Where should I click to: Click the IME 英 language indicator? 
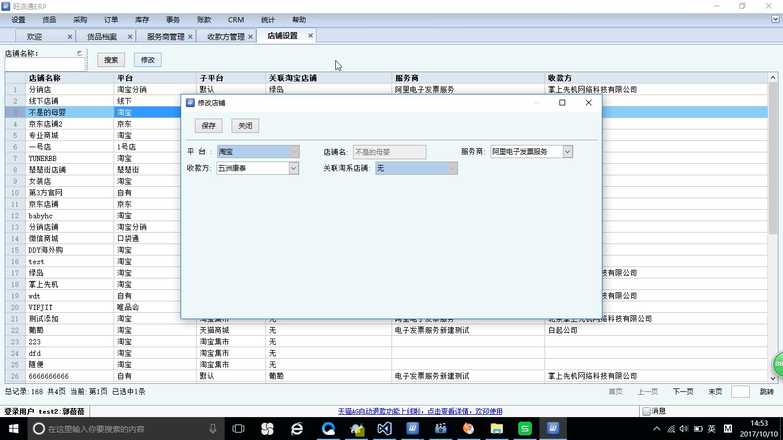tap(711, 429)
